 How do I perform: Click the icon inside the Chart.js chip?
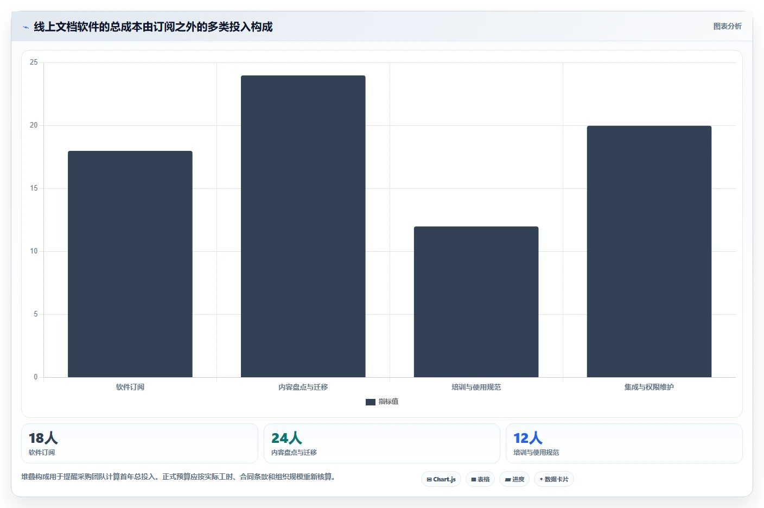click(x=429, y=480)
